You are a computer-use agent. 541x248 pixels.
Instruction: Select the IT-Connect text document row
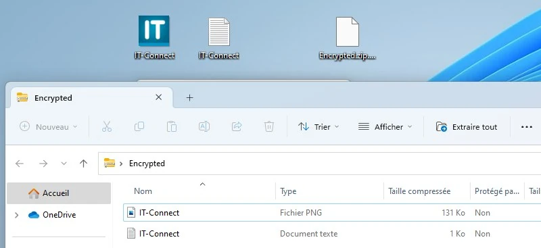coord(332,234)
